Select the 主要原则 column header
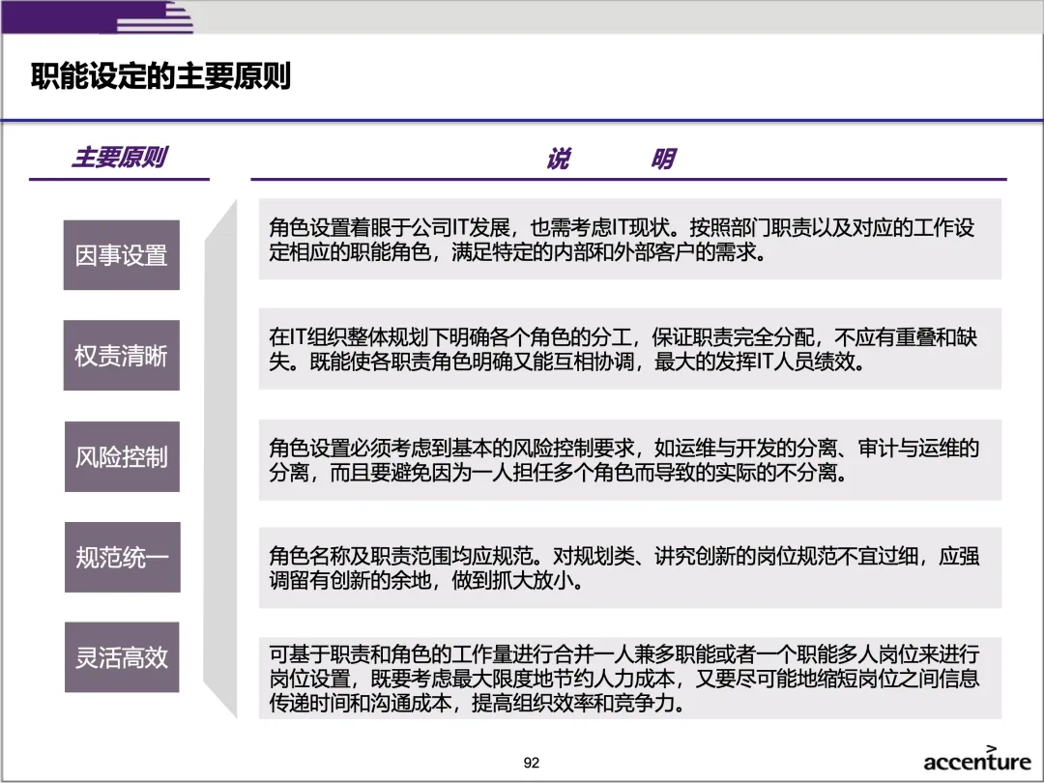 119,158
